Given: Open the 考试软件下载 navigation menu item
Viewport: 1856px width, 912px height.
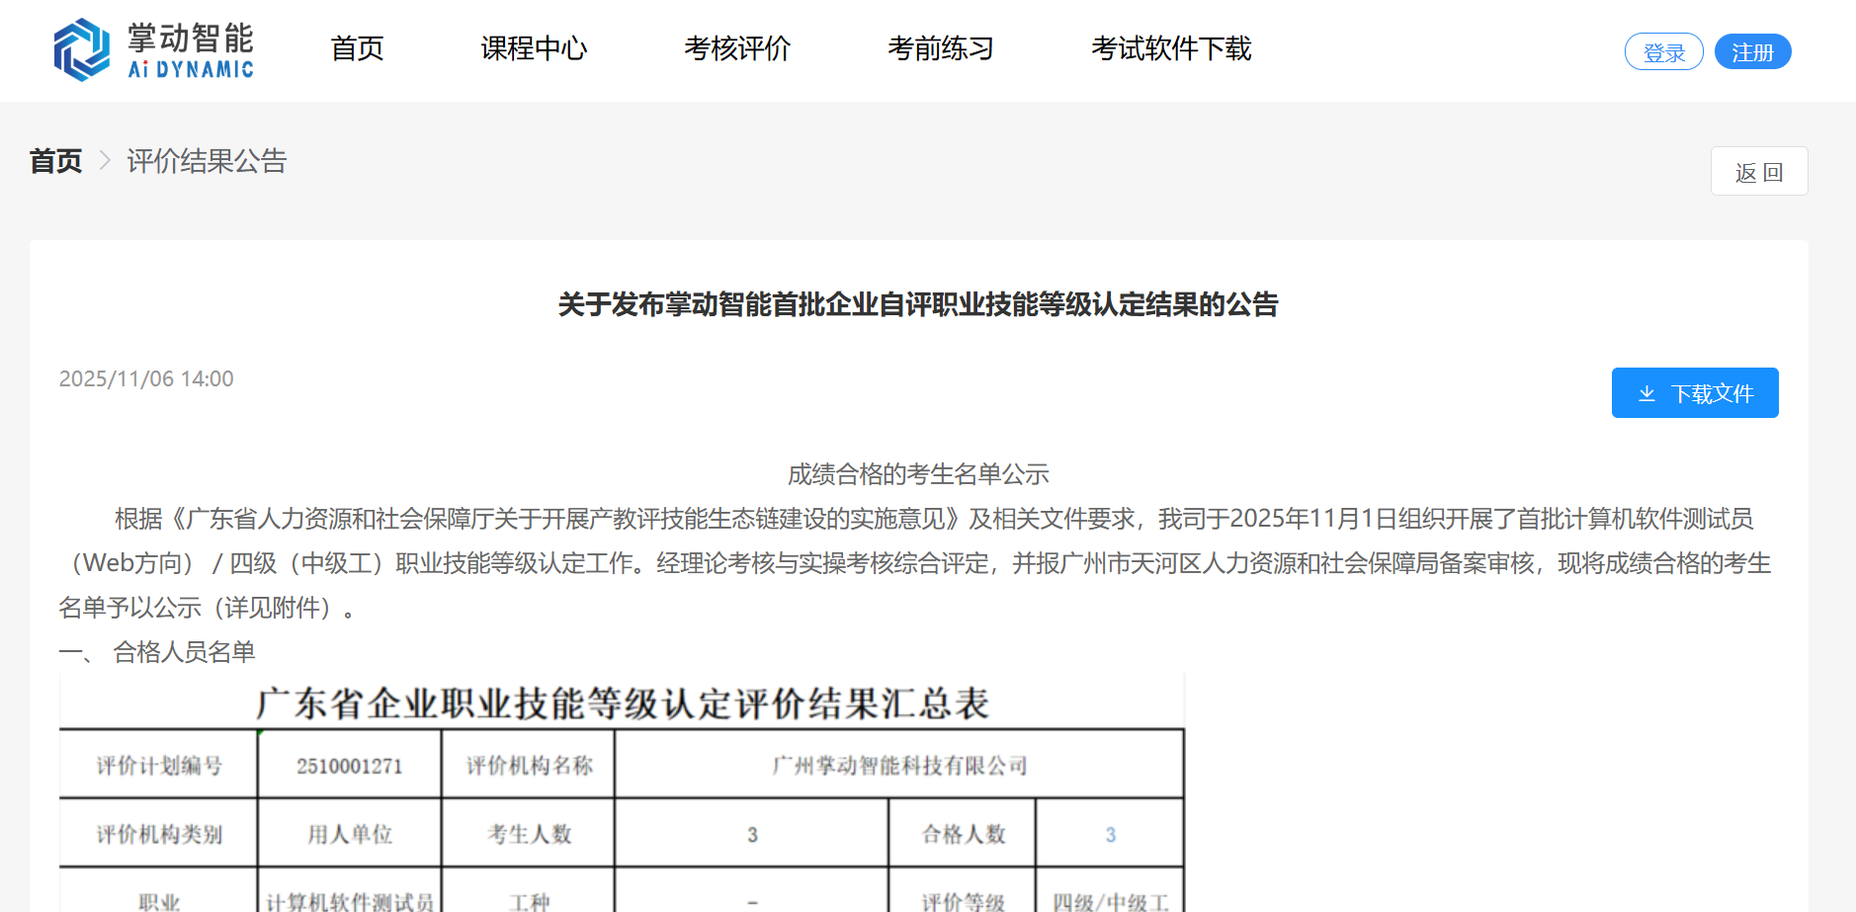Looking at the screenshot, I should pyautogui.click(x=1171, y=48).
